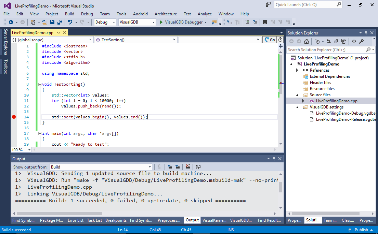Collapse the main function outline
Image resolution: width=378 pixels, height=234 pixels.
[40, 133]
